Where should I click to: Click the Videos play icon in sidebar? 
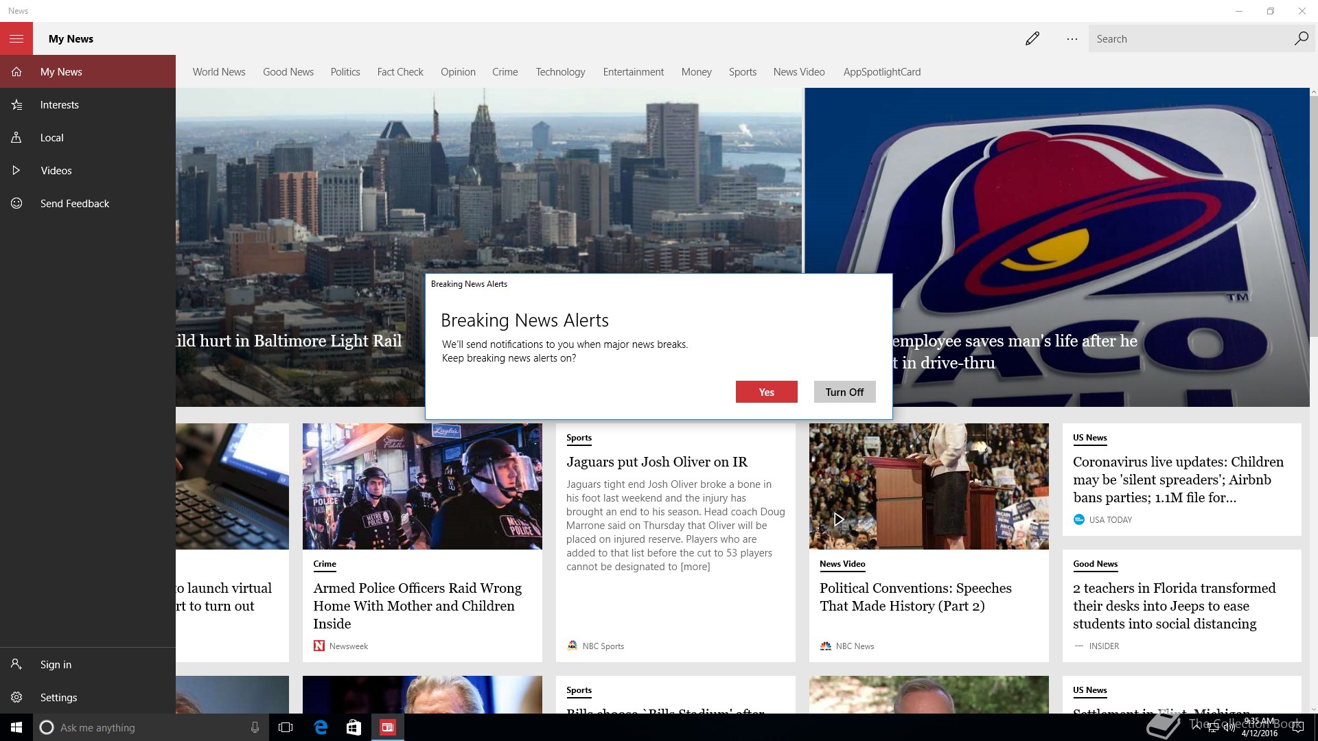(16, 170)
